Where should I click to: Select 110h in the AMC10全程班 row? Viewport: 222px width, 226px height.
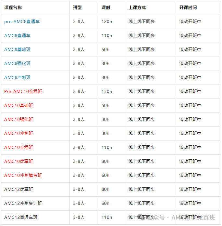coord(107,147)
